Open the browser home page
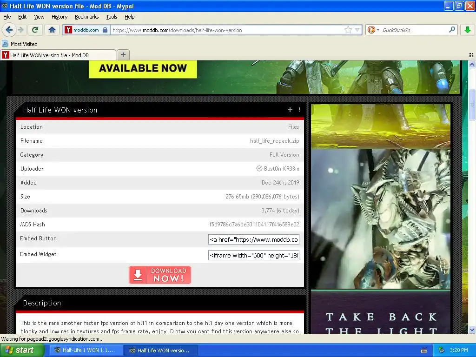The height and width of the screenshot is (357, 476). pyautogui.click(x=52, y=30)
